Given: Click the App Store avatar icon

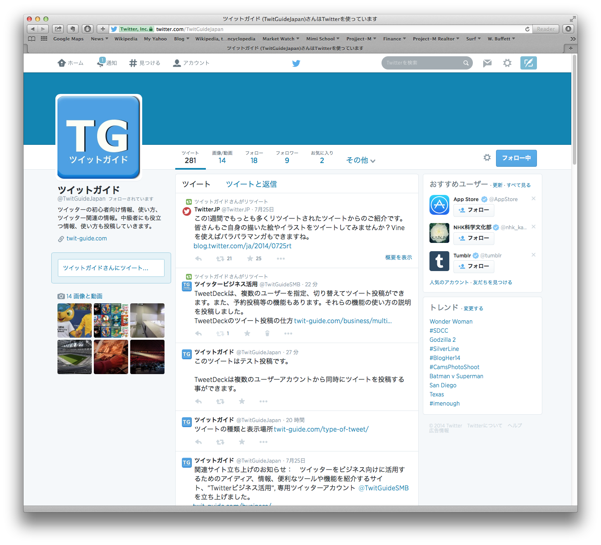Looking at the screenshot, I should click(x=439, y=205).
